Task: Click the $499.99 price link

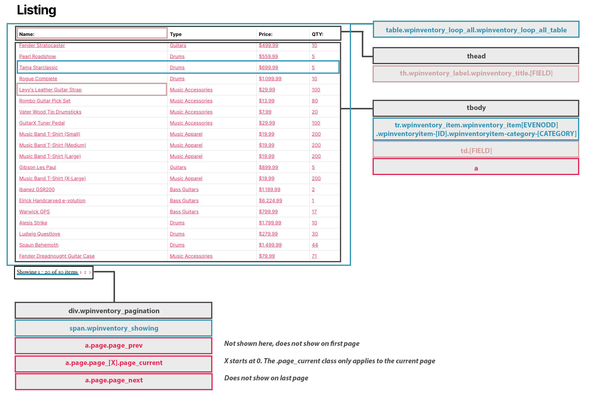Action: 268,45
